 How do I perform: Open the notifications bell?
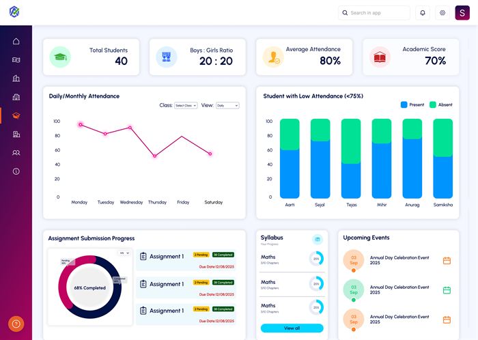[x=423, y=13]
